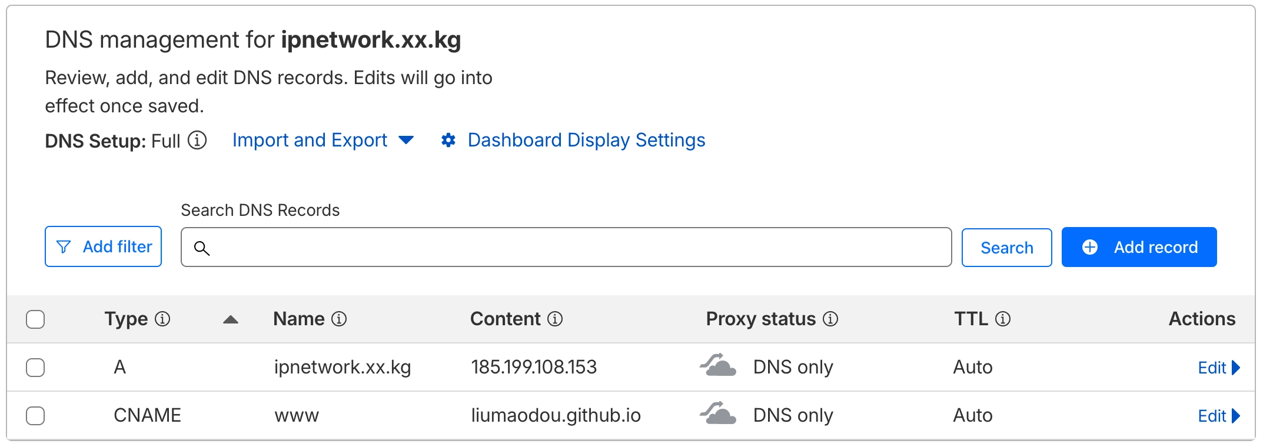Expand Edit for the ipnetwork.xx.kg A record

(x=1218, y=368)
